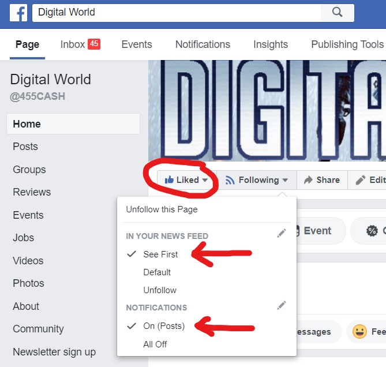Open the Notifications tab
Viewport: 386px width, 367px height.
203,44
